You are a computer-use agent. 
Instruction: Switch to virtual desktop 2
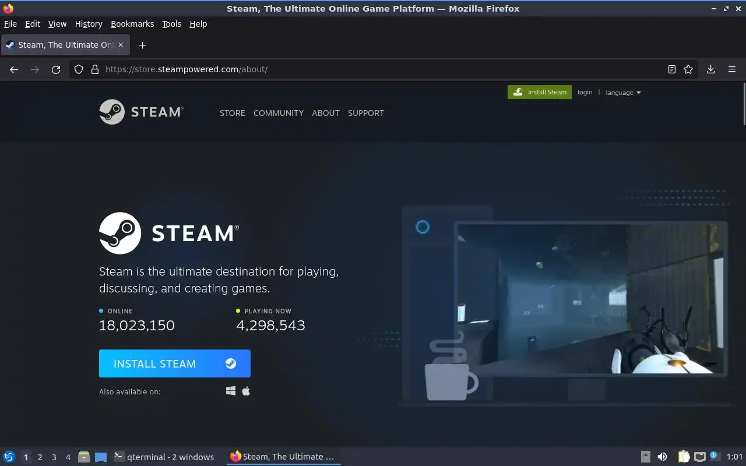[40, 457]
